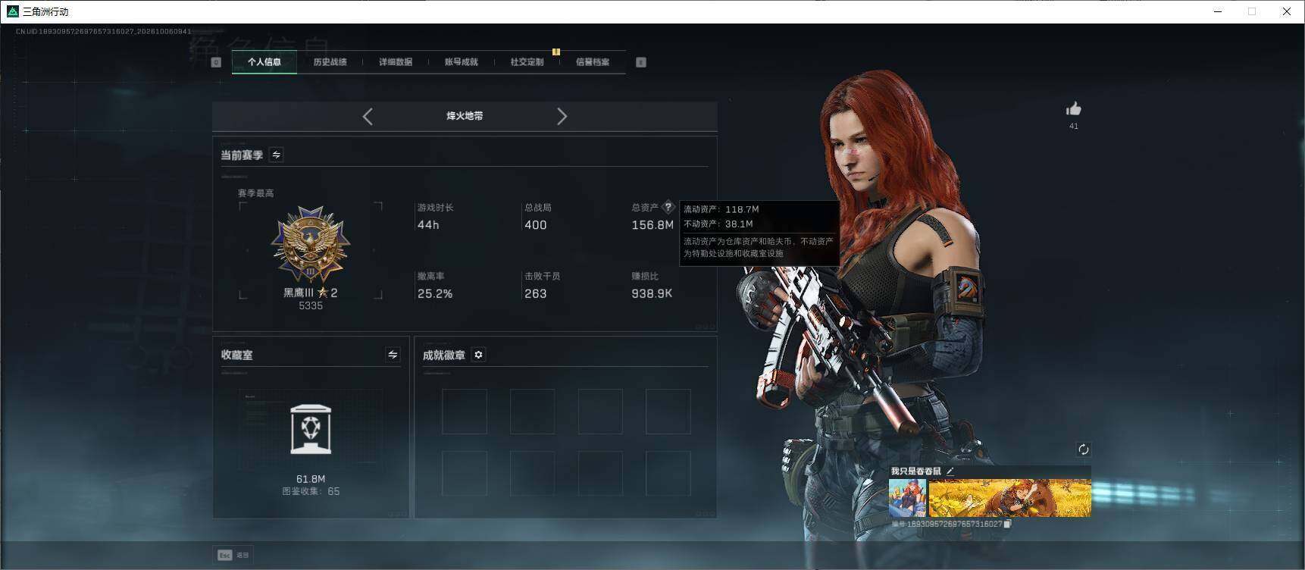The height and width of the screenshot is (570, 1305).
Task: Click the 156.8M total assets value
Action: pyautogui.click(x=652, y=225)
